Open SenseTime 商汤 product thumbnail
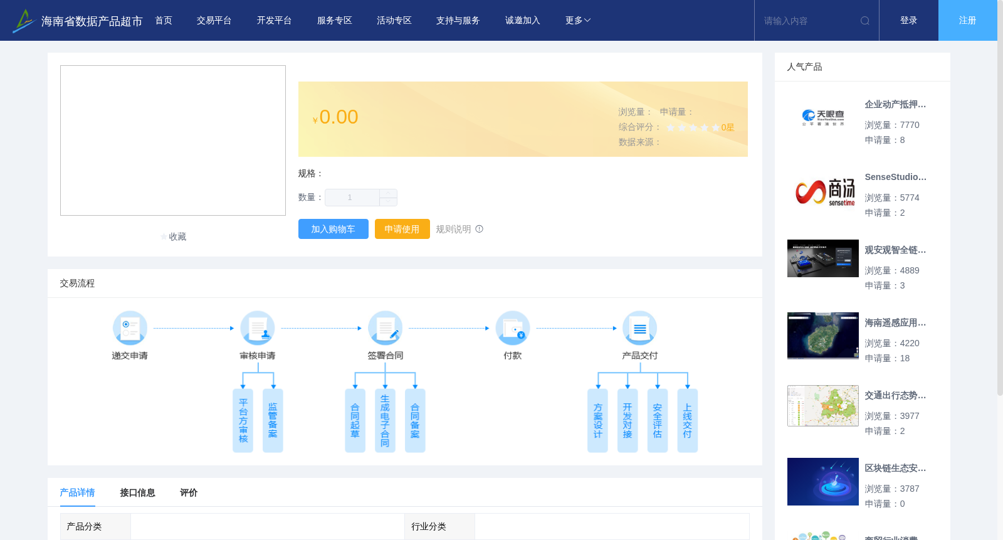The height and width of the screenshot is (540, 1003). pyautogui.click(x=823, y=191)
